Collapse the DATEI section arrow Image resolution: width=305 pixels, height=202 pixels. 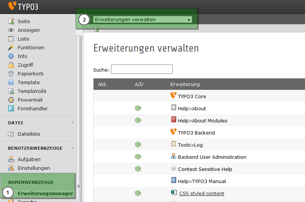pyautogui.click(x=72, y=122)
